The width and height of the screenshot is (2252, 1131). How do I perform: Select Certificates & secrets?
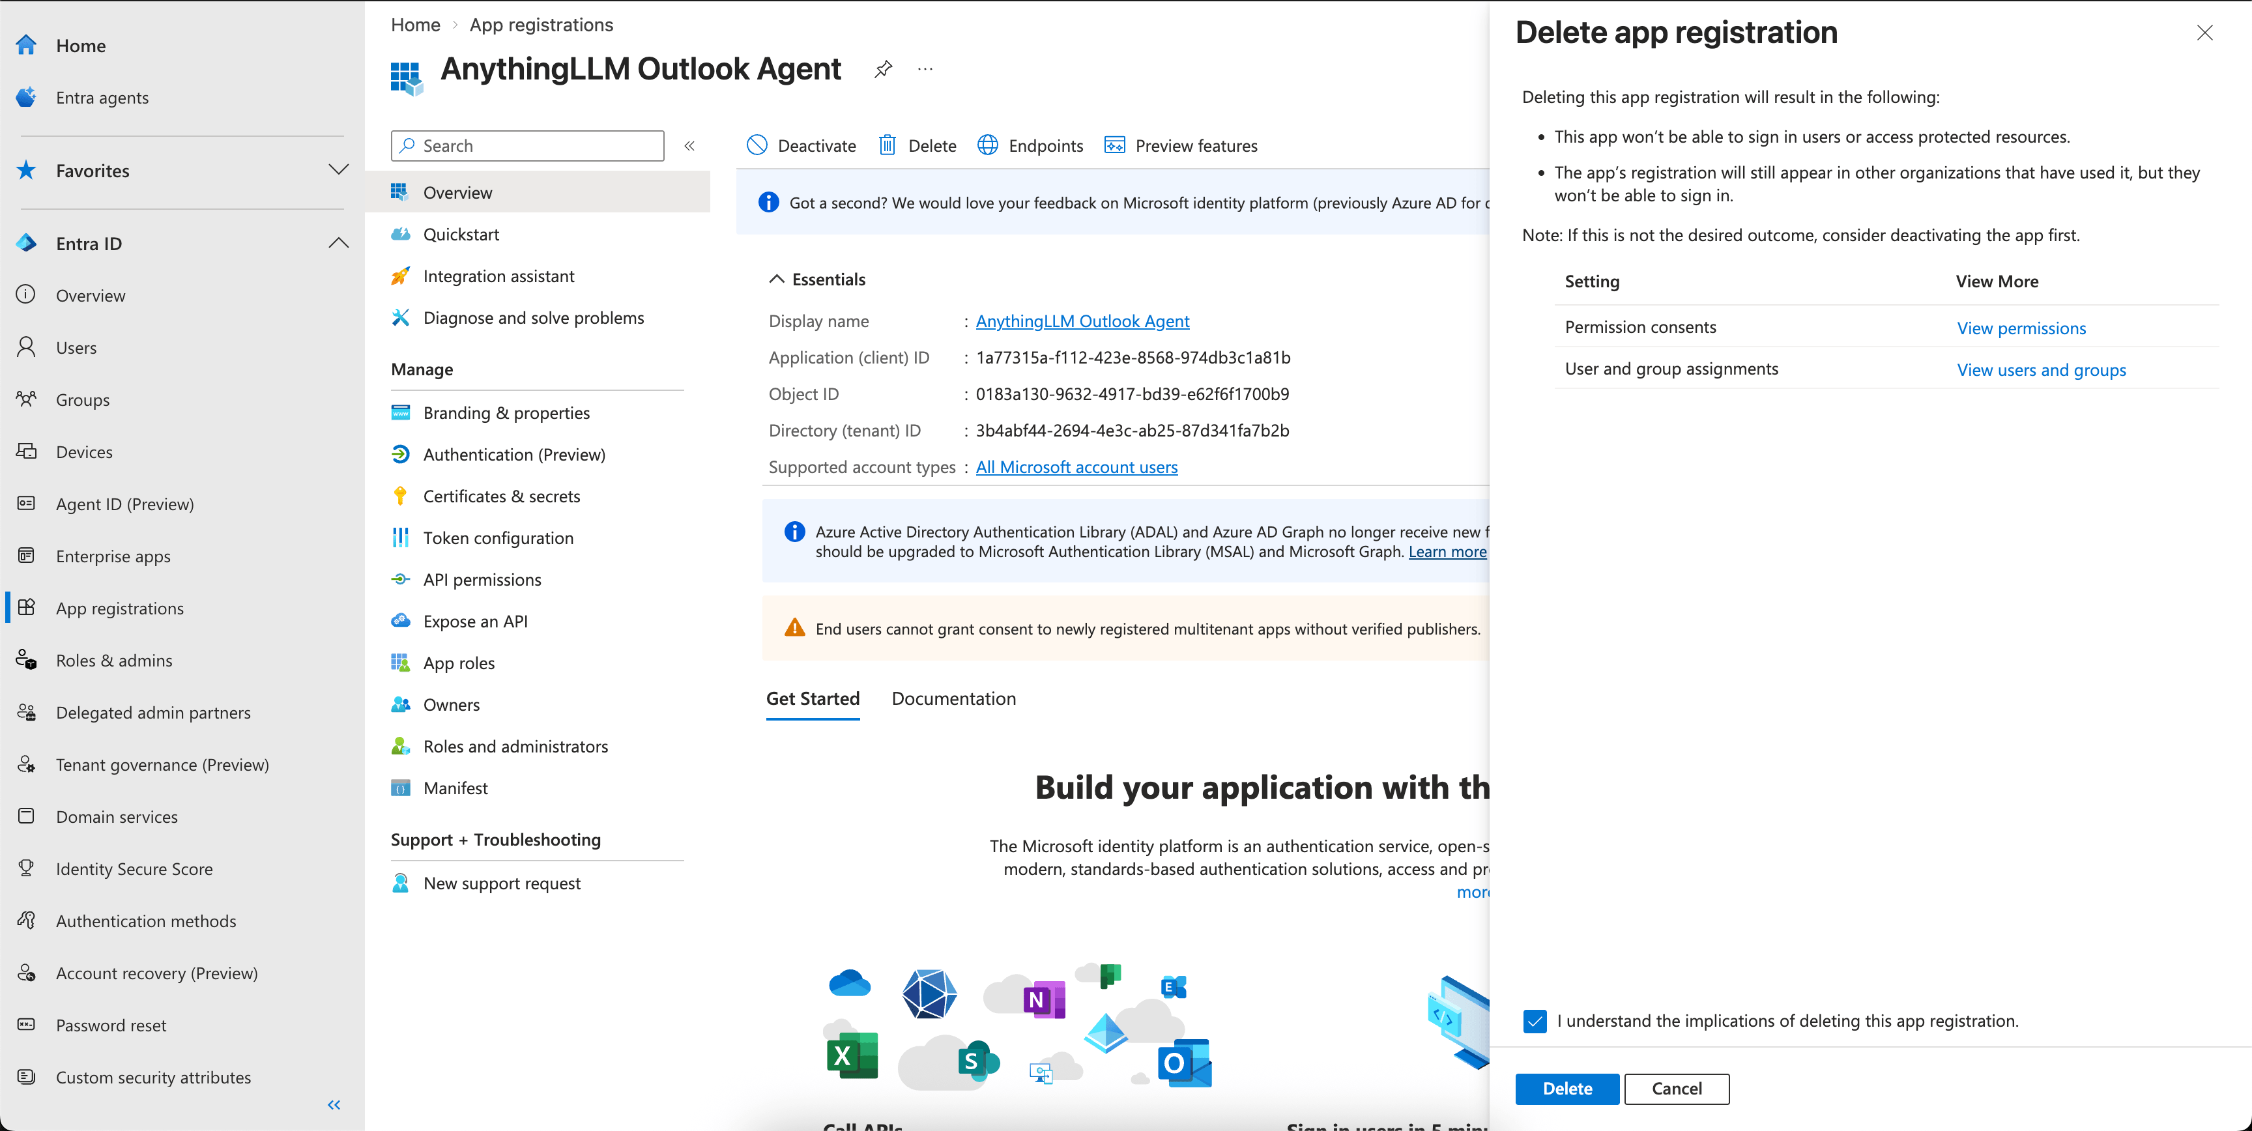(x=501, y=494)
